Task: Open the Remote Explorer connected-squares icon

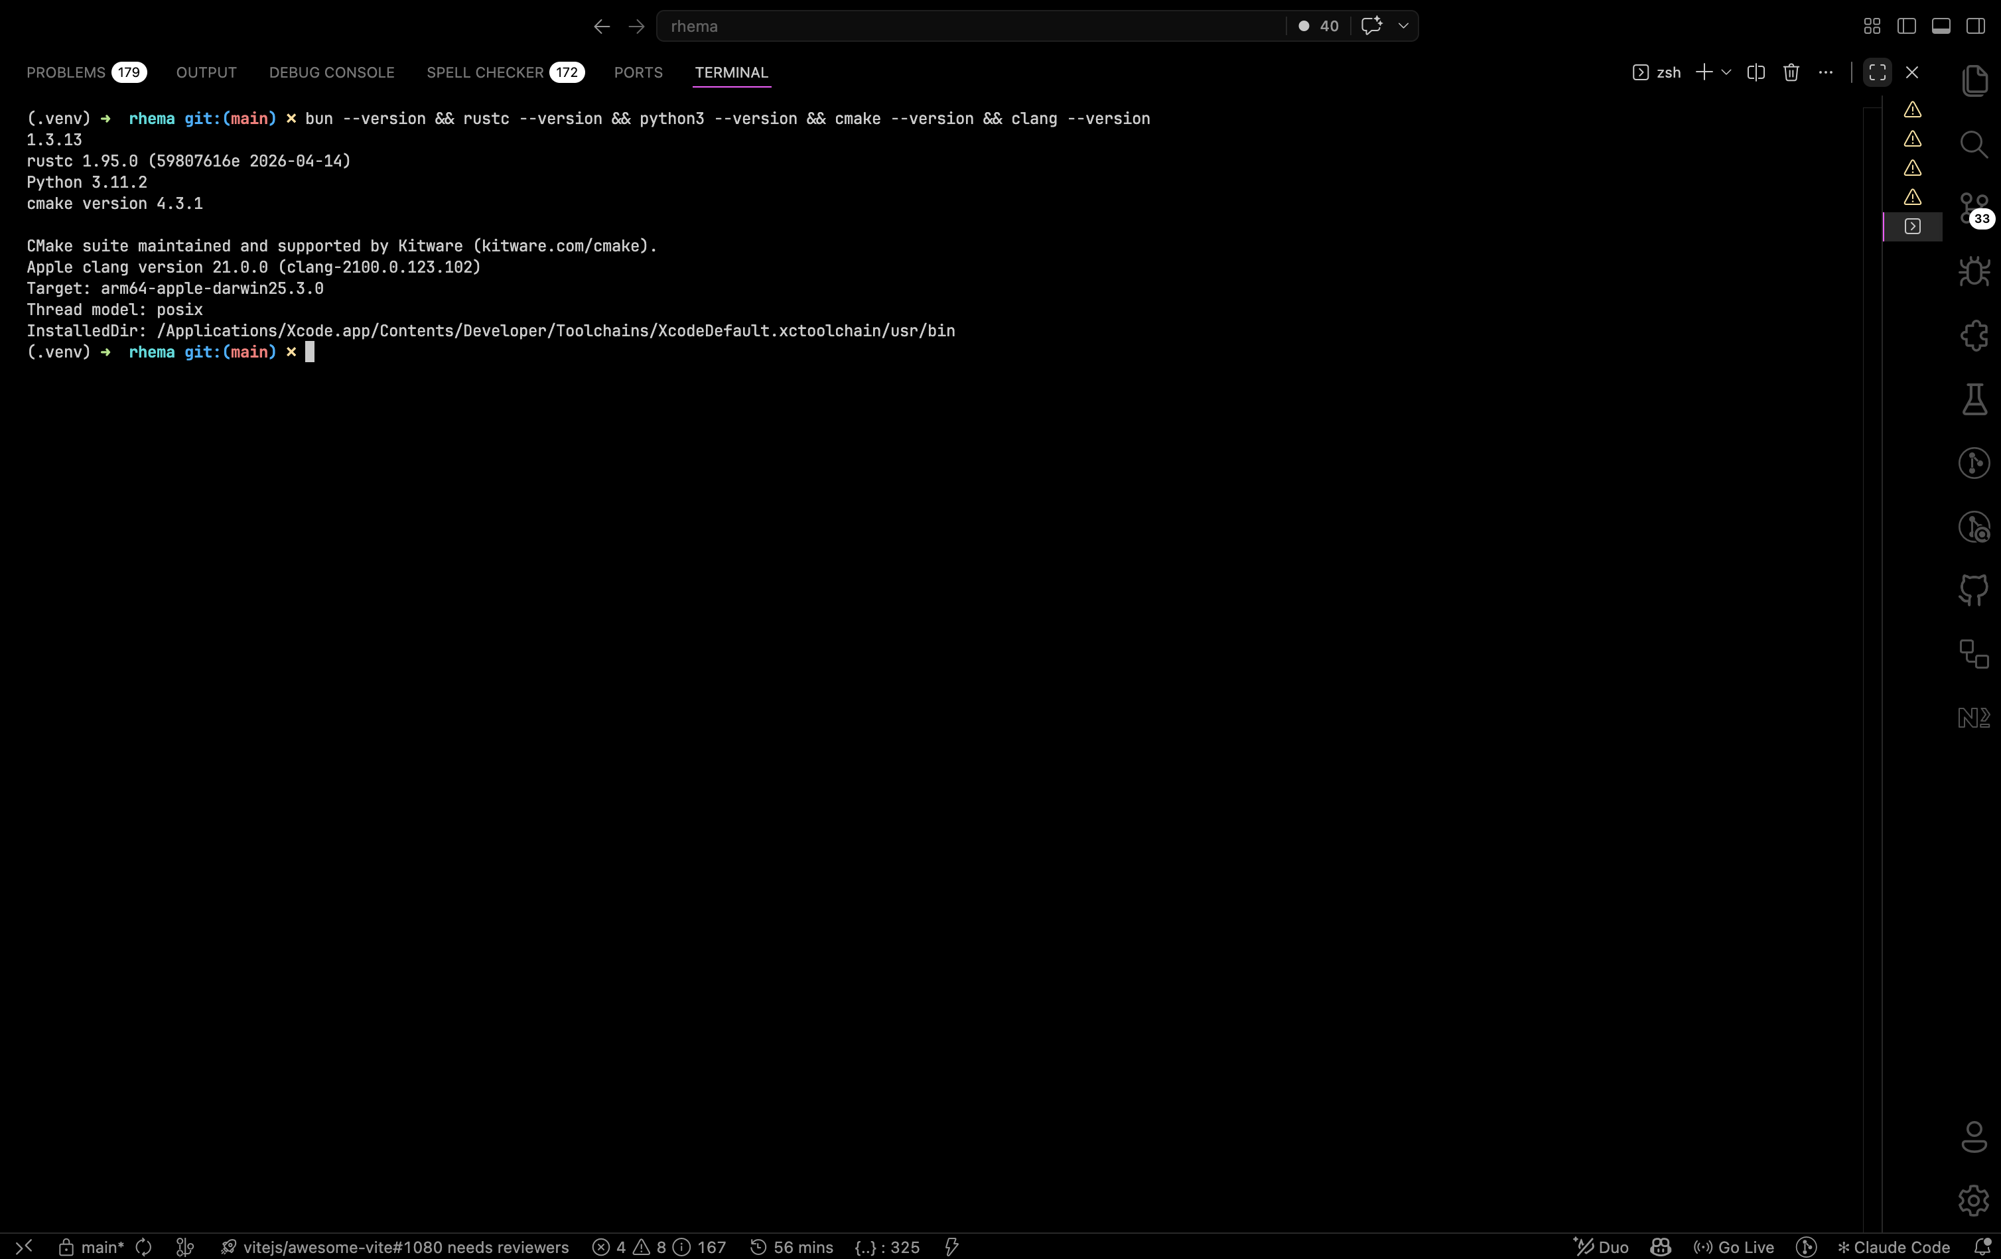Action: [x=1974, y=654]
